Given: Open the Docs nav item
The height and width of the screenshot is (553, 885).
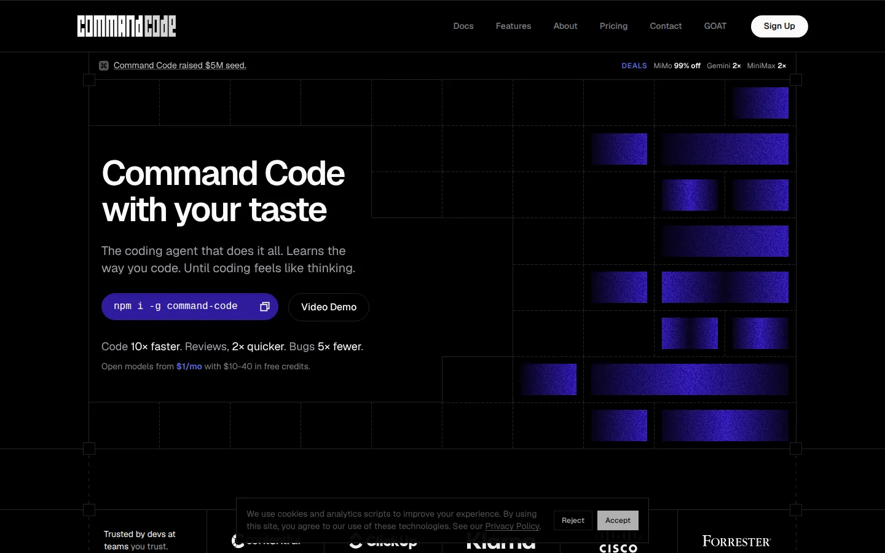Looking at the screenshot, I should coord(463,26).
